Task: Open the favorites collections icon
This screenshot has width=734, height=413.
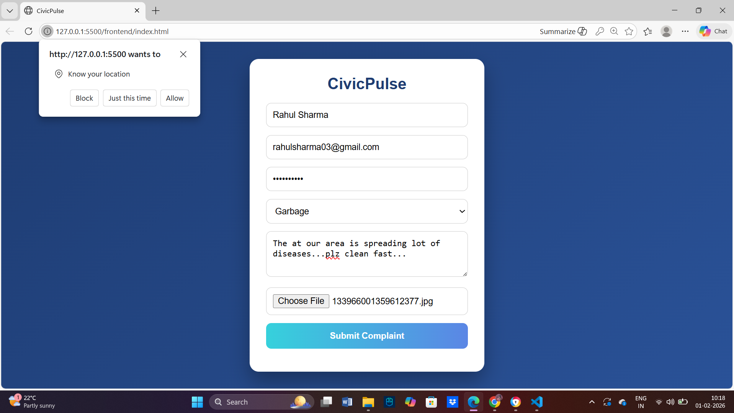Action: tap(648, 31)
